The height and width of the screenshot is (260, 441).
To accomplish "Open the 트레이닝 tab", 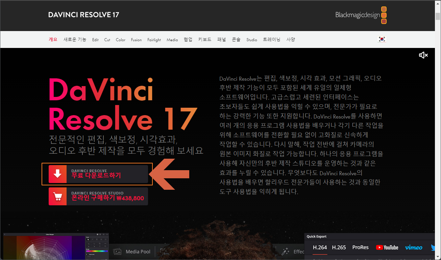I will pos(272,40).
